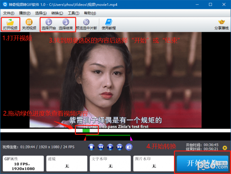Click the video preview frame

(x=115, y=80)
